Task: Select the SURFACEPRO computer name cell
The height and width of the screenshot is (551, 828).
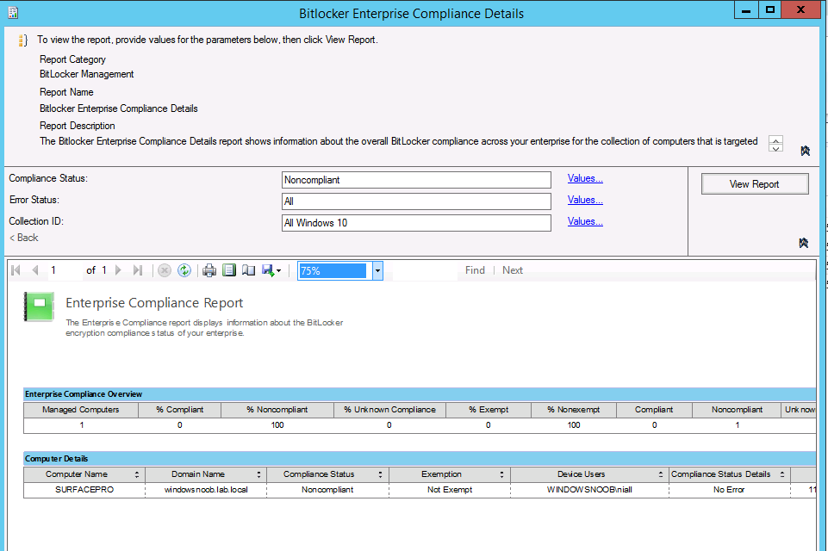Action: [x=84, y=490]
